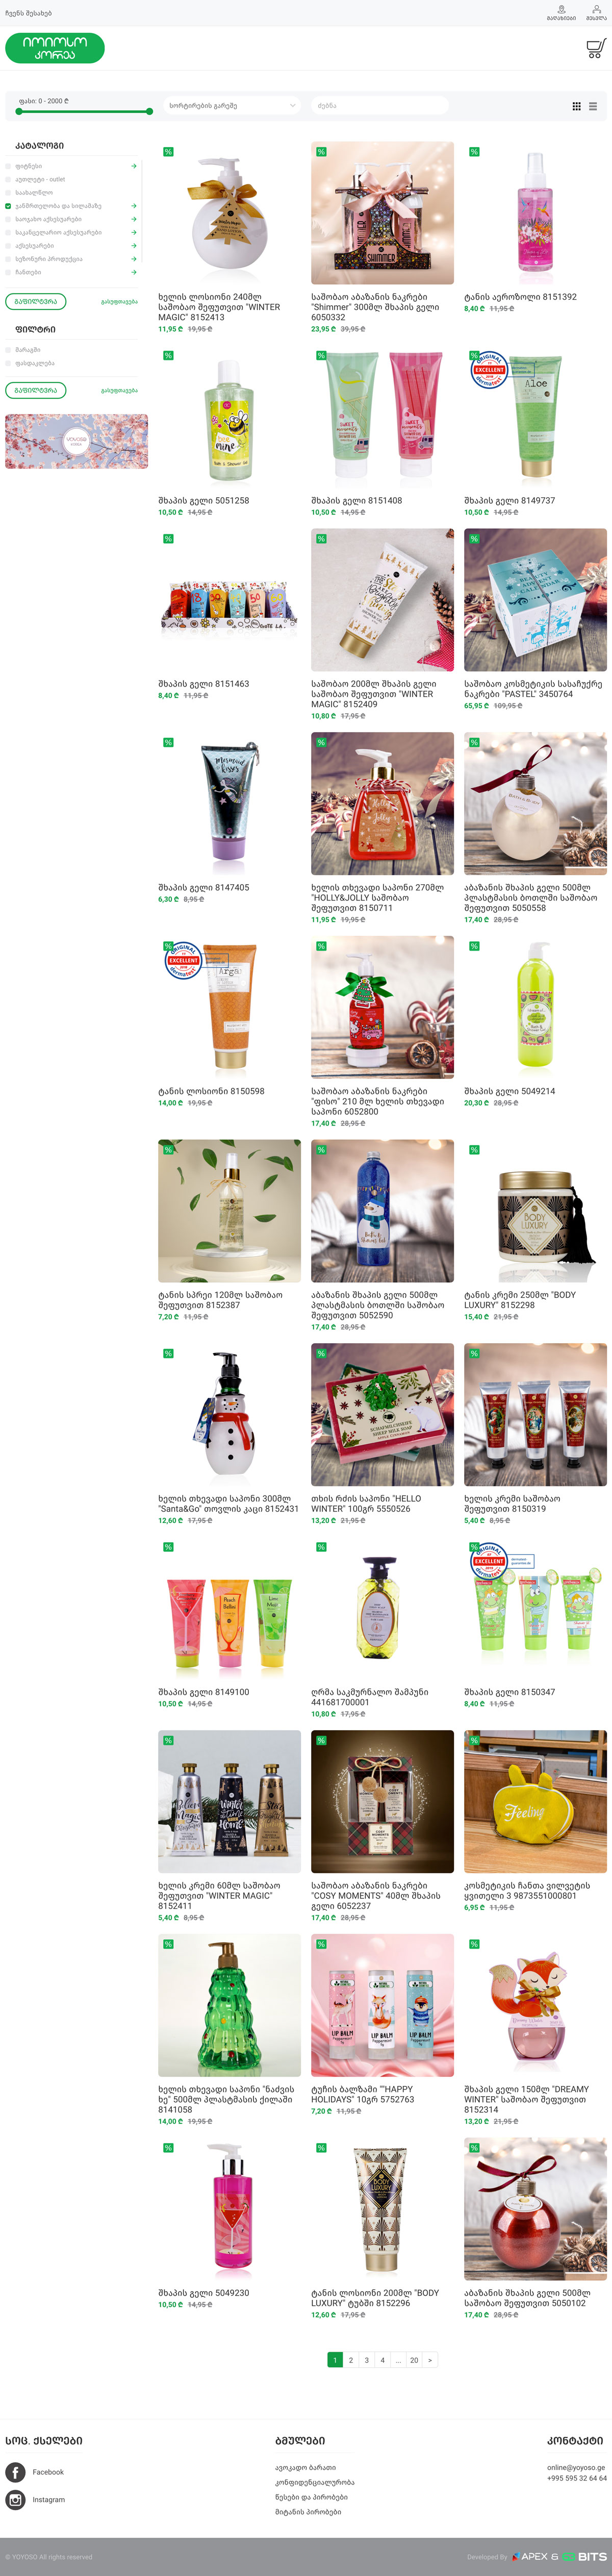Image resolution: width=612 pixels, height=2576 pixels.
Task: Click the catalog გაფილტვრა button
Action: click(x=36, y=301)
